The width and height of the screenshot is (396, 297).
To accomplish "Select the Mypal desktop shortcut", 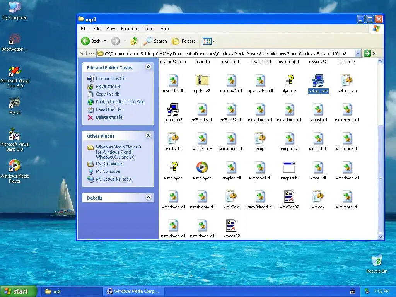I will 15,106.
